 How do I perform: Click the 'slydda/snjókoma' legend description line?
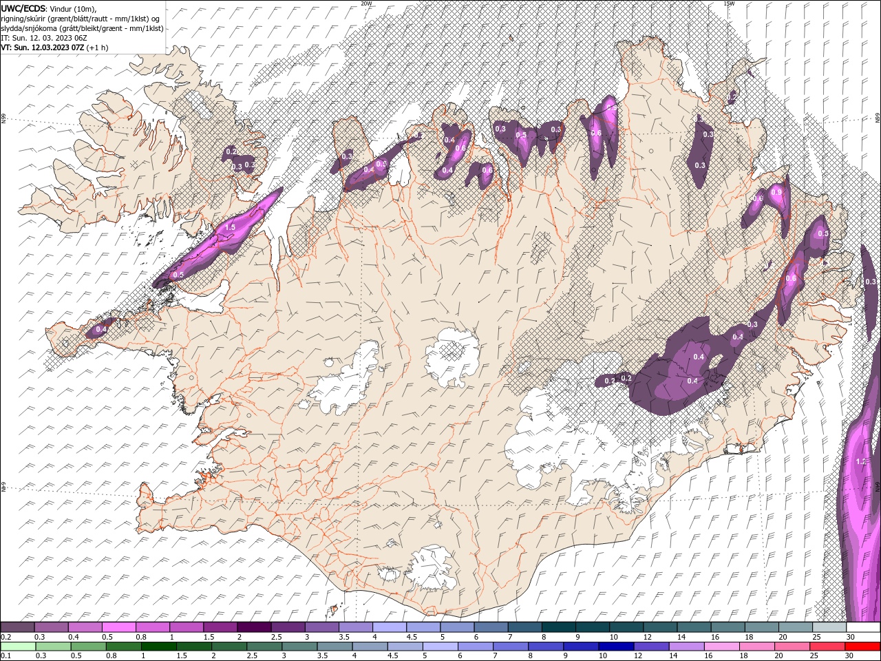82,28
